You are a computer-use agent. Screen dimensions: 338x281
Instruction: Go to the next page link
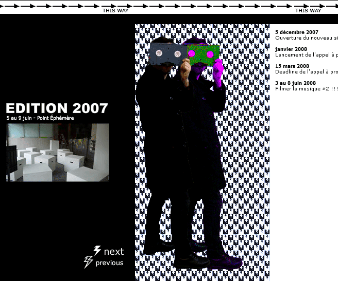(x=113, y=251)
